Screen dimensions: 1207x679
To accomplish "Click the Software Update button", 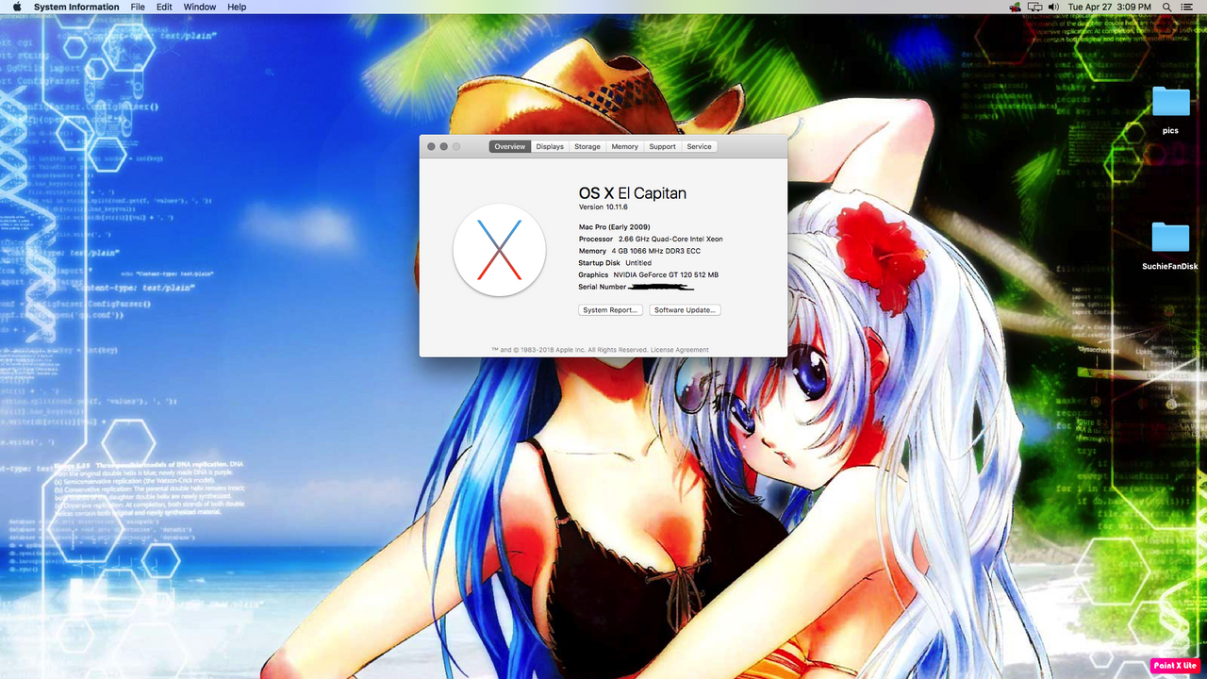I will point(686,310).
